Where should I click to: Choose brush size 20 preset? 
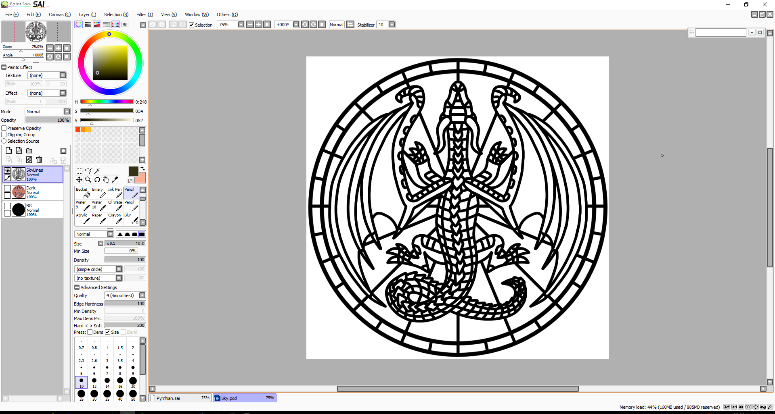point(133,382)
